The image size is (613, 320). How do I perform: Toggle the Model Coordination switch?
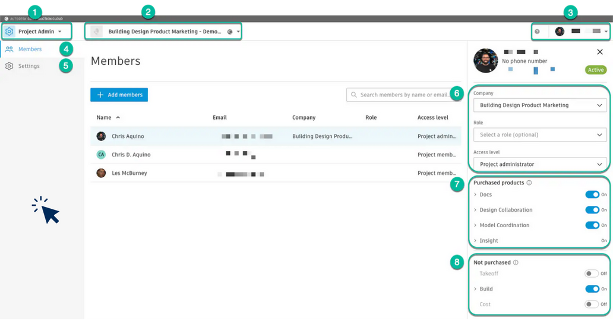592,225
